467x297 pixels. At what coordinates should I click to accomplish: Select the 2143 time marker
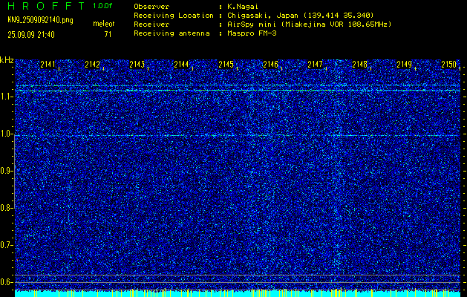(x=137, y=65)
